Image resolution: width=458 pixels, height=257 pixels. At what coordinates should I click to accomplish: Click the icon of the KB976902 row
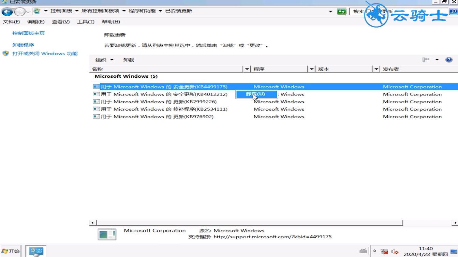click(x=96, y=117)
